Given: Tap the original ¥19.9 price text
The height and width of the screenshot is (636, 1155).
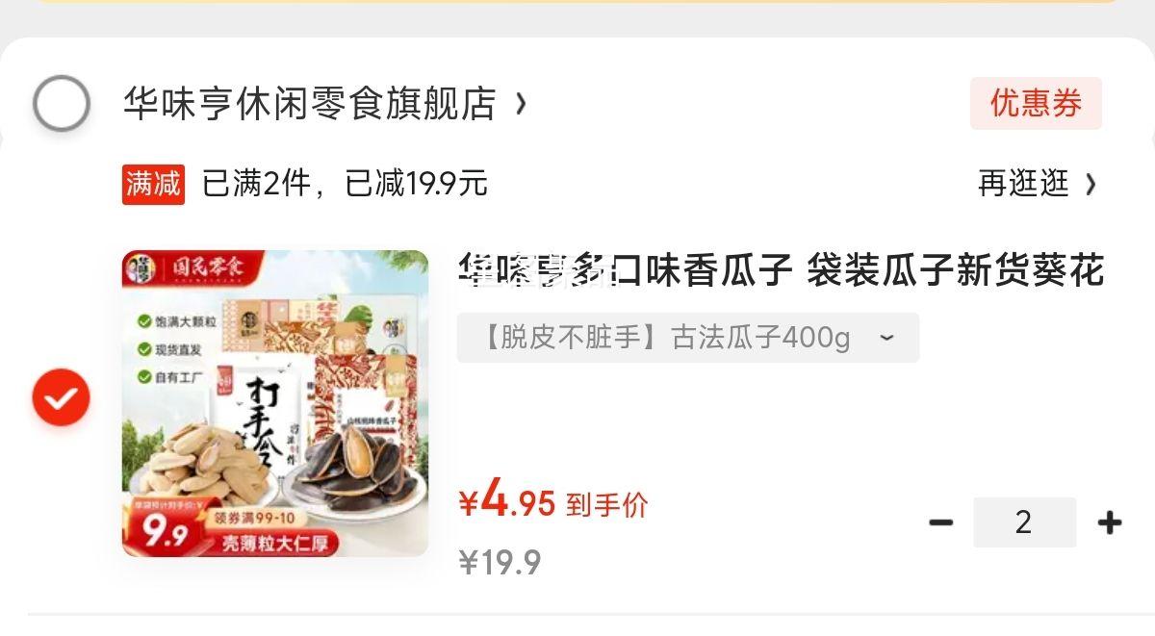Looking at the screenshot, I should pos(500,562).
